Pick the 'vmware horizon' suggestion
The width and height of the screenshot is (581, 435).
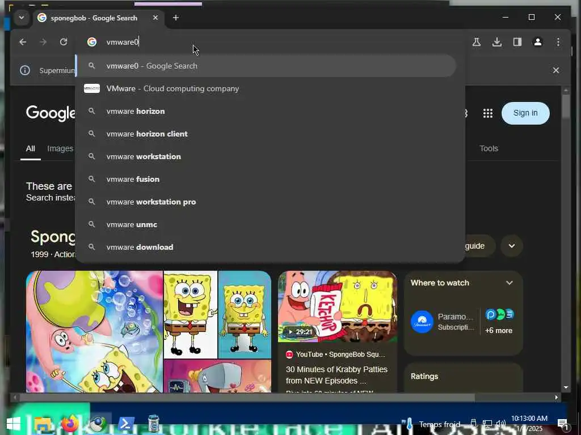point(266,111)
